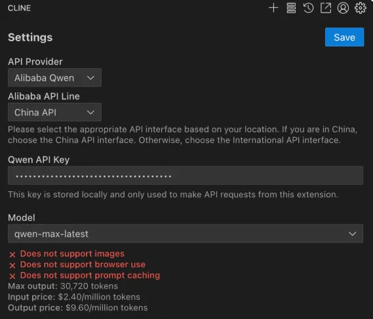Click the 'Model' label
The image size is (373, 319).
click(x=22, y=217)
